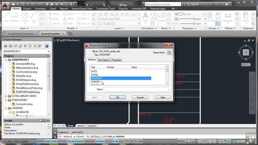Click the Stretch tool
This screenshot has height=145, width=258.
[54, 24]
